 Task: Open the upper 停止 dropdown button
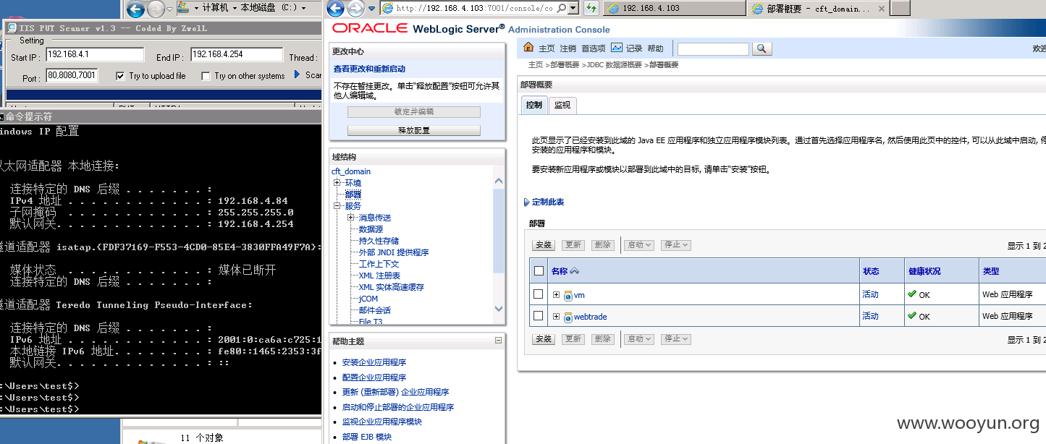[x=676, y=245]
